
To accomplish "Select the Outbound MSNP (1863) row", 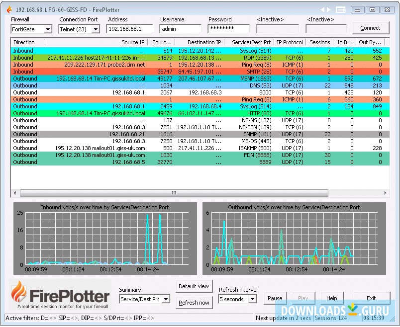I will tap(200, 79).
